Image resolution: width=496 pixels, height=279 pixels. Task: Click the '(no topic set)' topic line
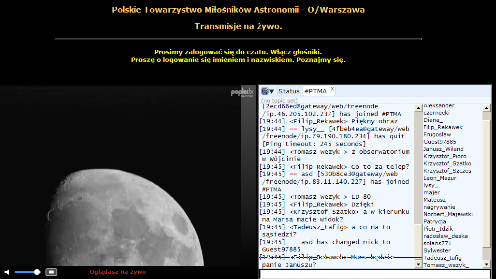tap(279, 101)
